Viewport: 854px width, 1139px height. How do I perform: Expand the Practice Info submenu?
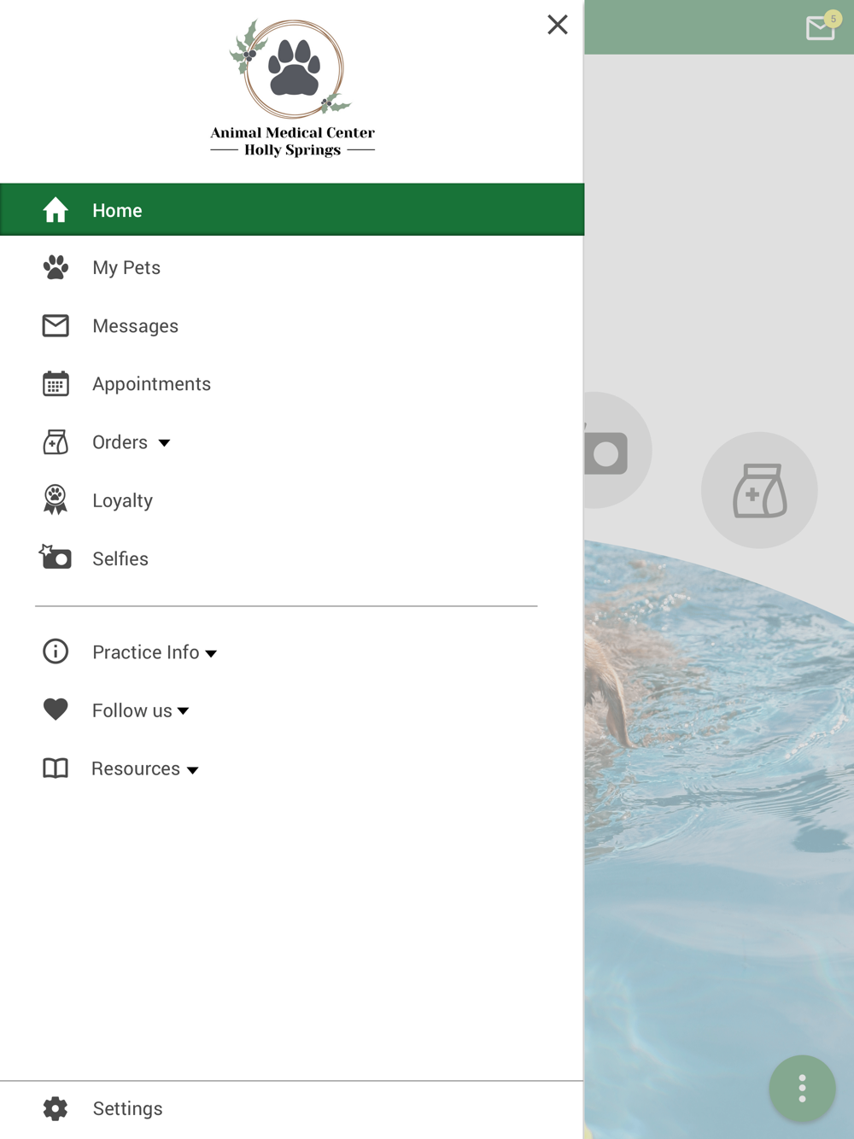point(155,652)
